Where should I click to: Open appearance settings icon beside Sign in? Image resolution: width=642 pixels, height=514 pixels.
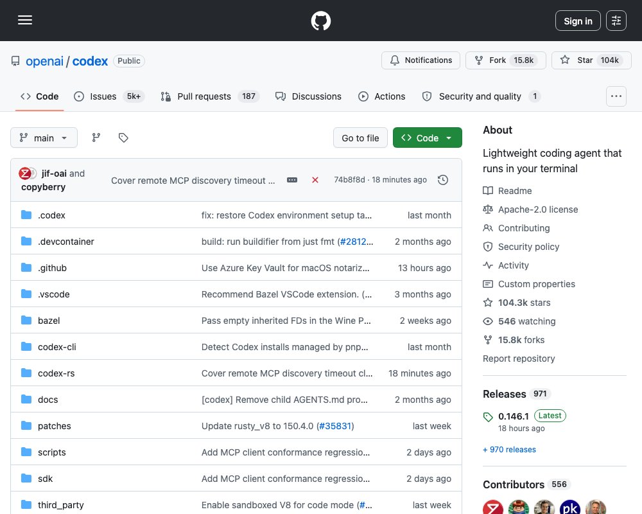(x=616, y=21)
